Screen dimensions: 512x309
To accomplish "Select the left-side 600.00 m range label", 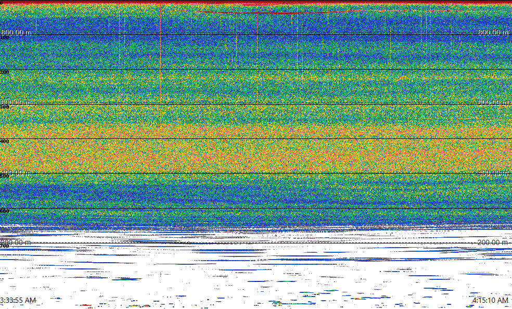I will pyautogui.click(x=16, y=102).
